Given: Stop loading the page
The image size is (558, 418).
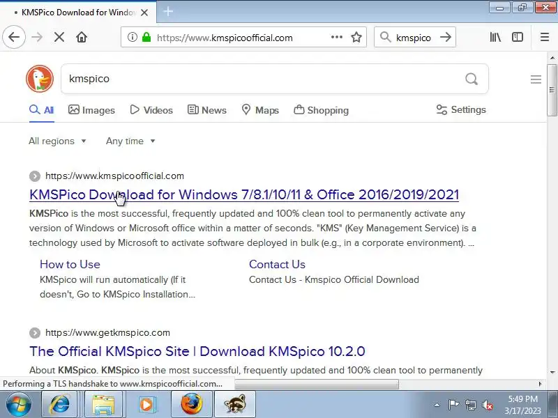Looking at the screenshot, I should [59, 37].
